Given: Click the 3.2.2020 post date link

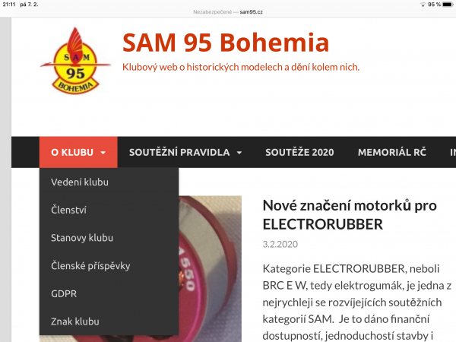Looking at the screenshot, I should (280, 244).
